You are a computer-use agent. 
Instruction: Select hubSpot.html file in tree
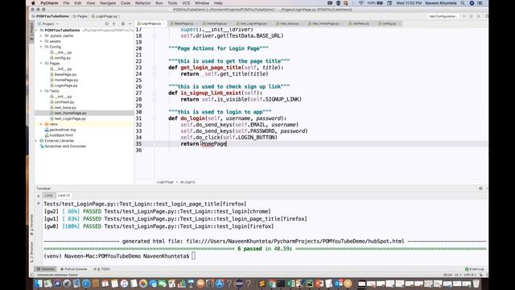(59, 135)
